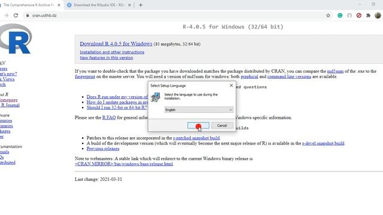
Task: Open the Homepage sidebar link
Action: (x=8, y=100)
